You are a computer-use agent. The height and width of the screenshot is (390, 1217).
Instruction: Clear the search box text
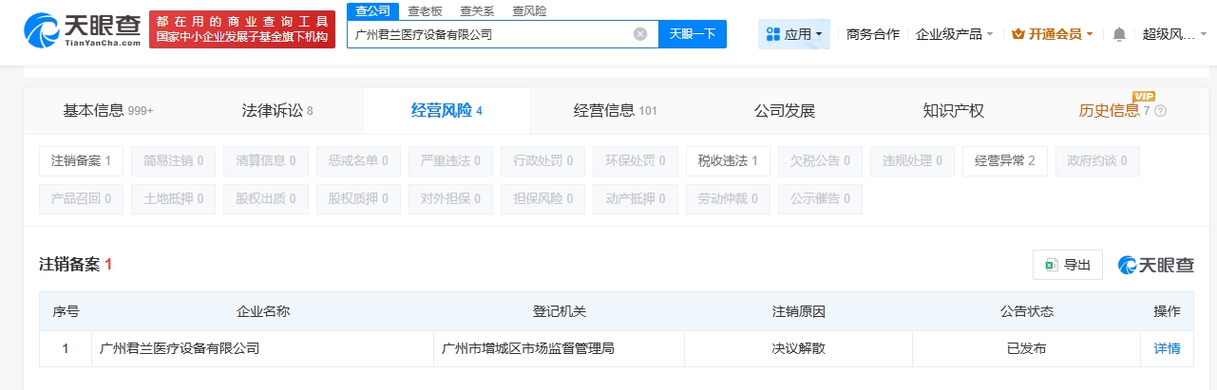tap(640, 34)
